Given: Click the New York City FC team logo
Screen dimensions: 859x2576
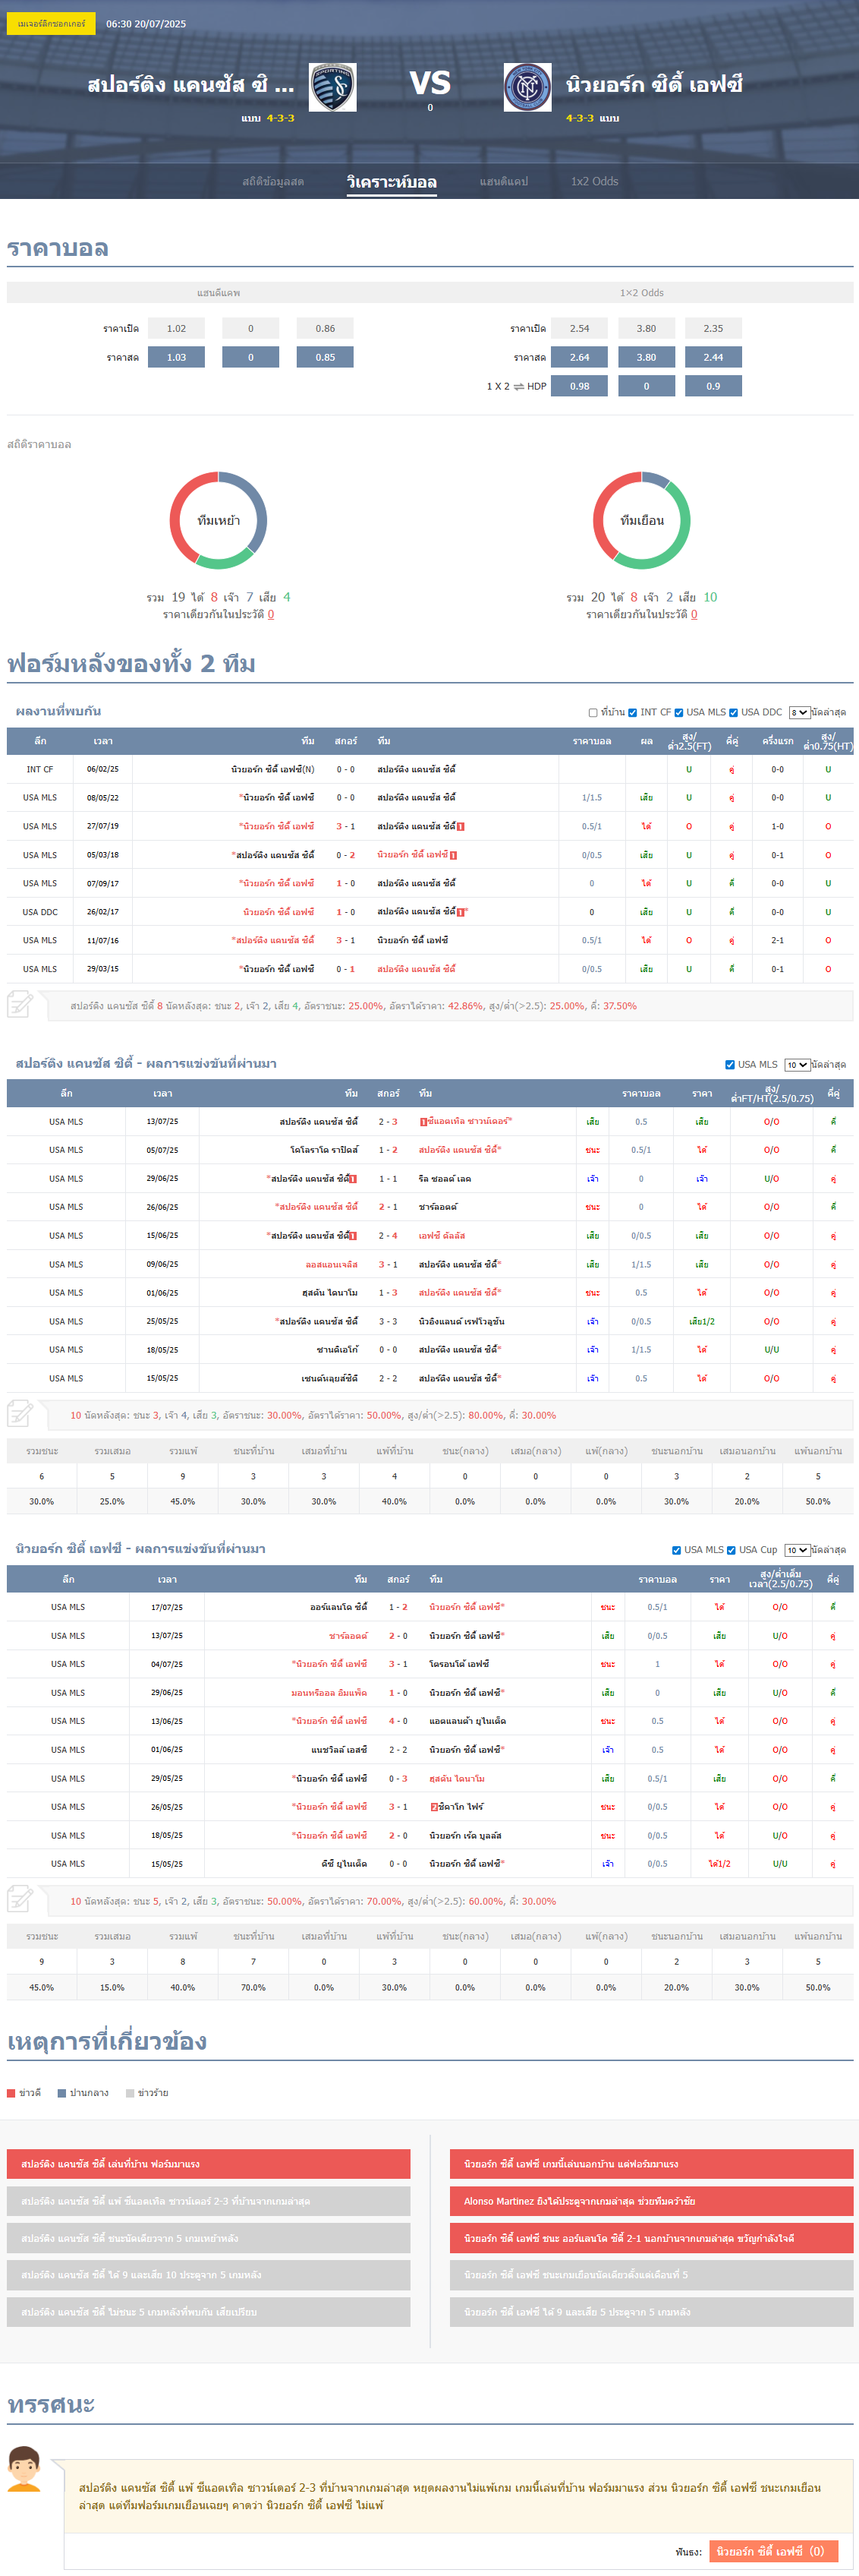Looking at the screenshot, I should (x=527, y=87).
